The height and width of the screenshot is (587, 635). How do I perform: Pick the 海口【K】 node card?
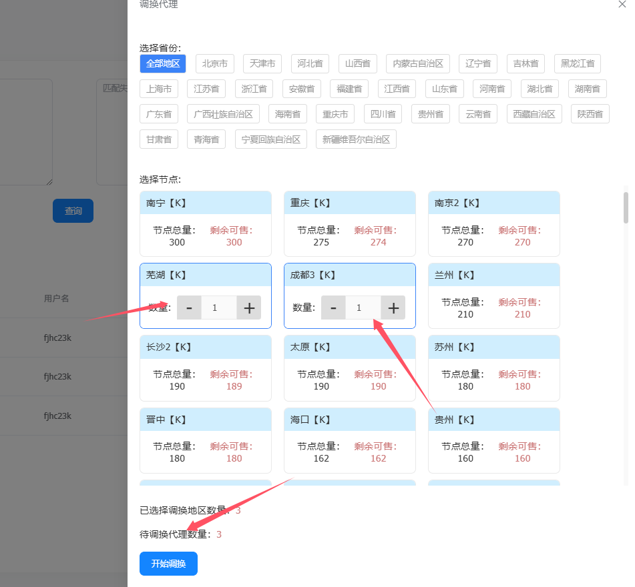(350, 440)
